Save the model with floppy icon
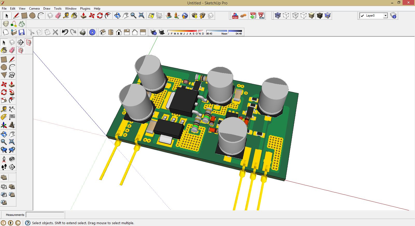The image size is (415, 226). point(22,32)
